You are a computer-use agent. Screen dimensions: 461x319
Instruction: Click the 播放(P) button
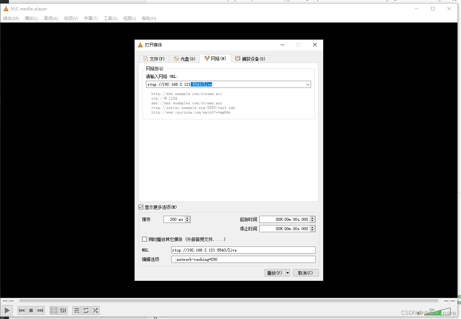coord(275,273)
